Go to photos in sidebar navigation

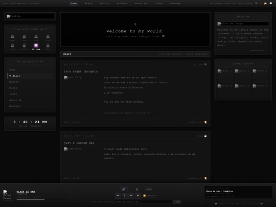point(30,82)
